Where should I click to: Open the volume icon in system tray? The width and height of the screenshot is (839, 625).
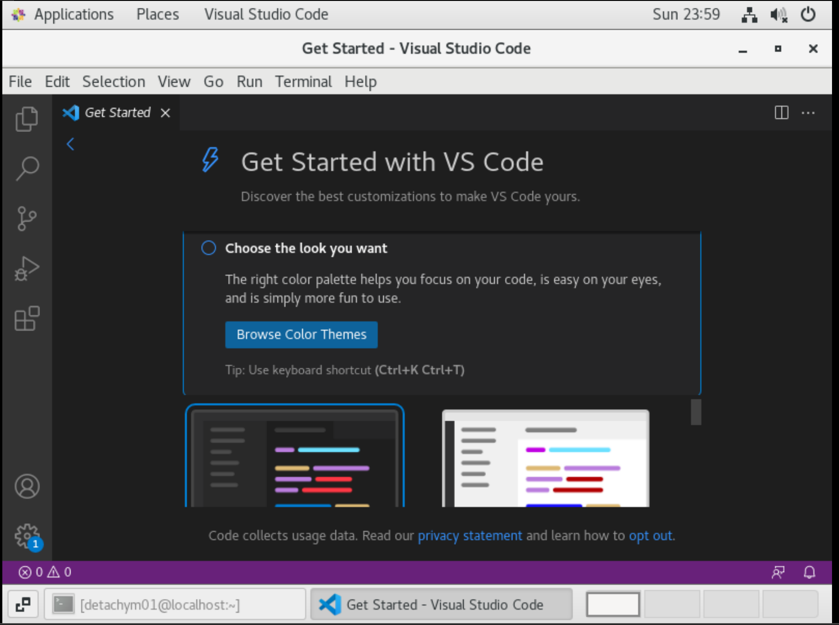pyautogui.click(x=779, y=15)
